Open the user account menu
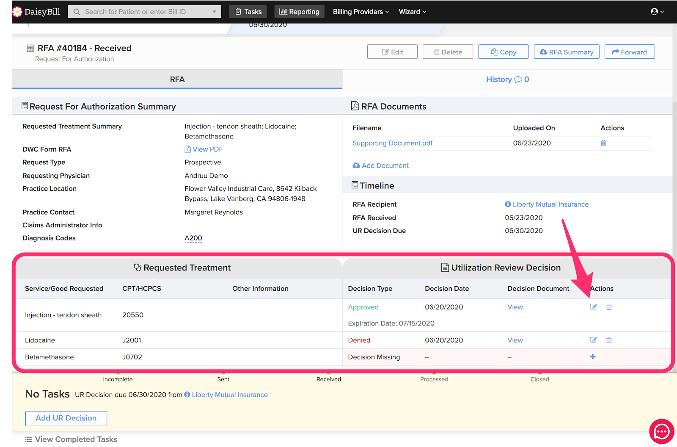677x447 pixels. click(x=657, y=12)
